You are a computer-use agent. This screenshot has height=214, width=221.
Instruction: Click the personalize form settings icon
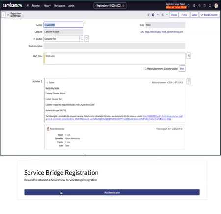pyautogui.click(x=163, y=15)
